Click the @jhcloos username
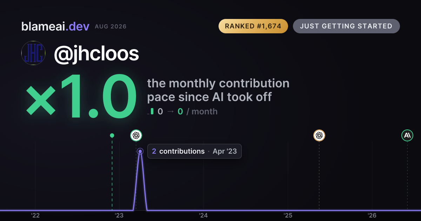Viewport: 421px width, 221px height. pyautogui.click(x=96, y=53)
